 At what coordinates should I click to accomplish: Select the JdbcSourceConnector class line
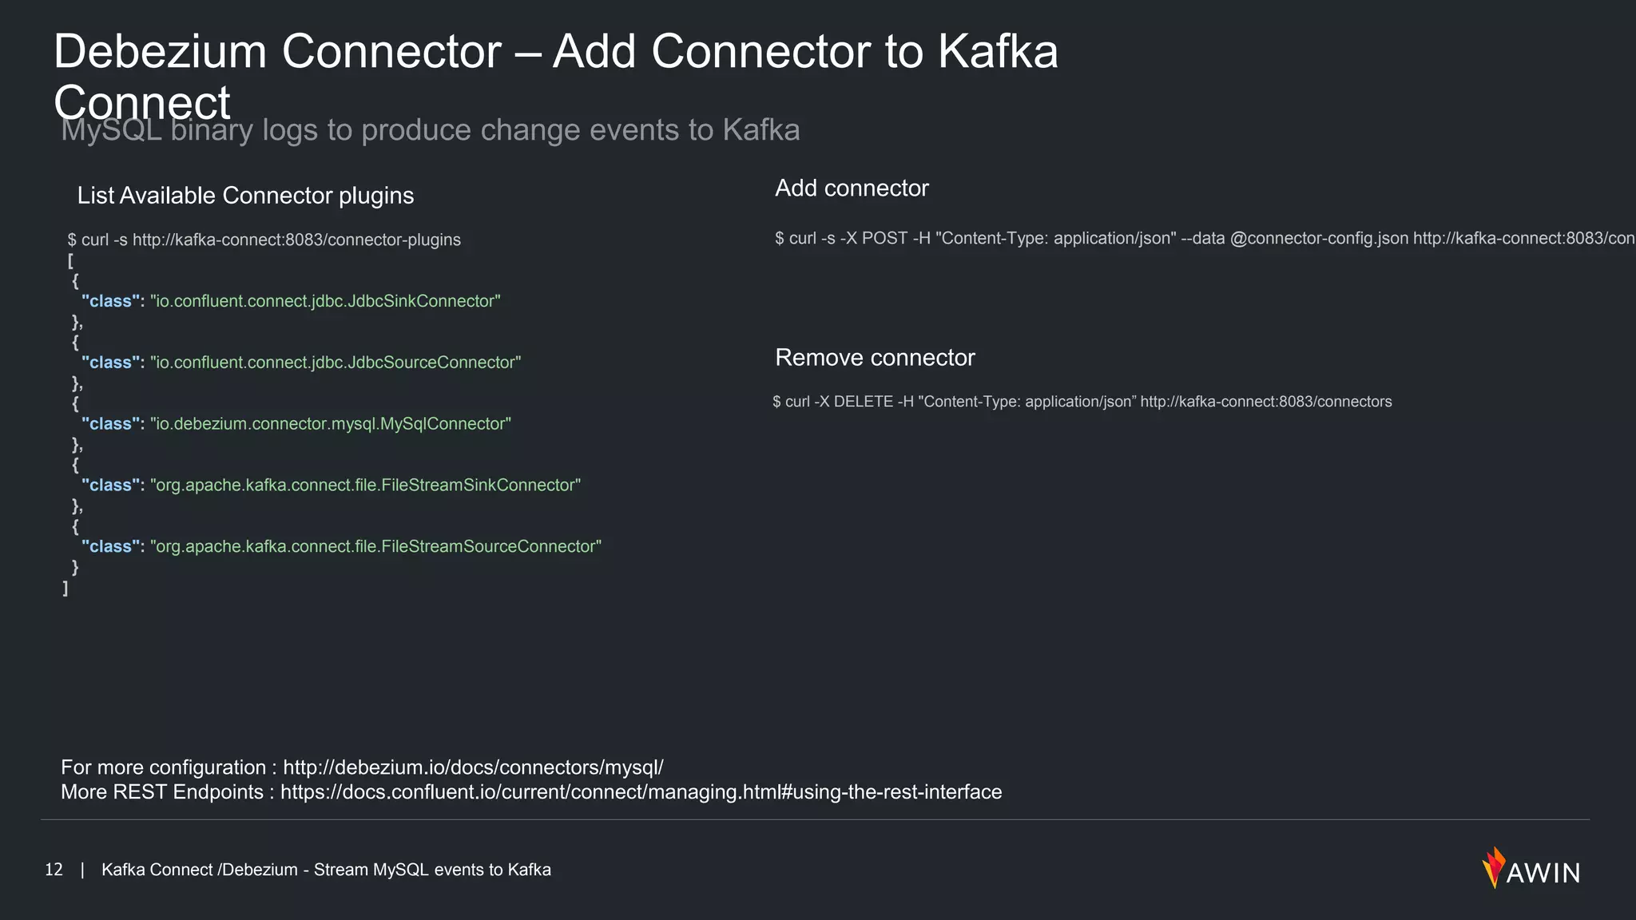coord(301,363)
